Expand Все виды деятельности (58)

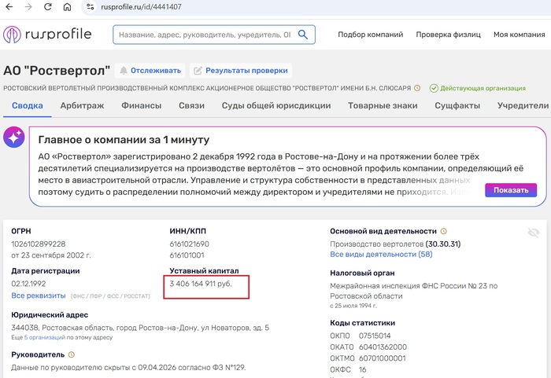tap(381, 254)
